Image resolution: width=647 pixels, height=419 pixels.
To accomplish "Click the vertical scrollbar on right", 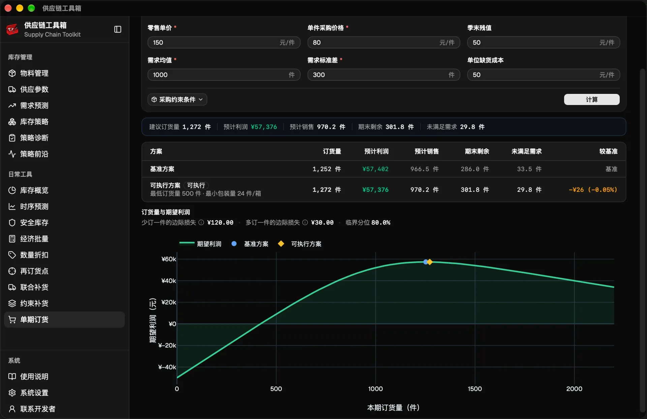I will 642,240.
